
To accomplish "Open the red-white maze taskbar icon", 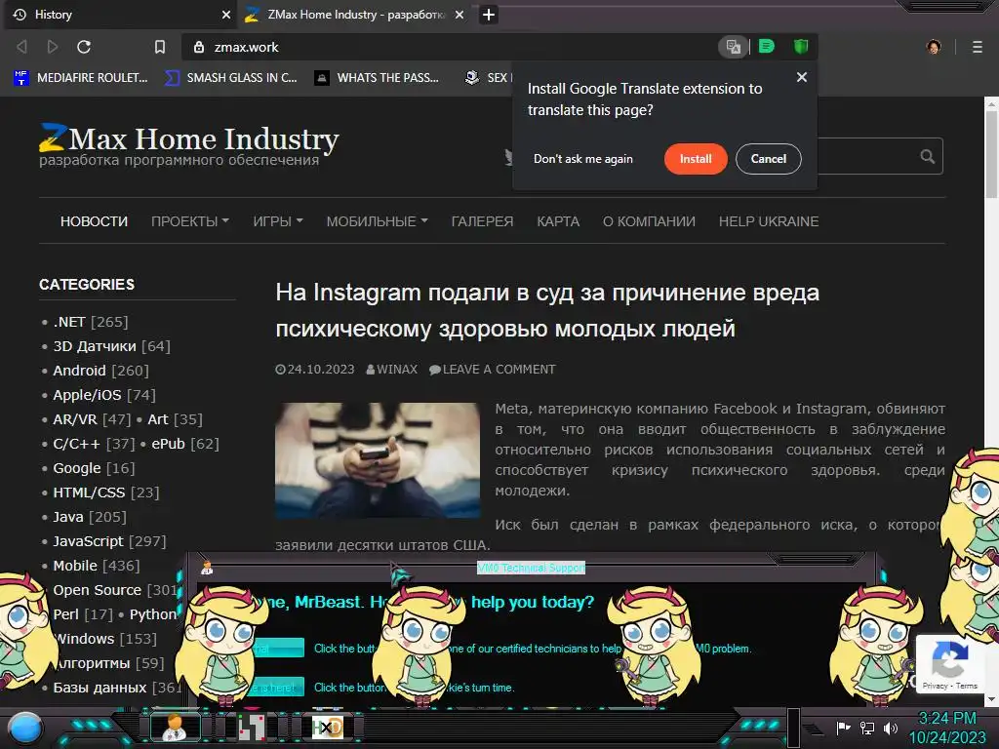I will pos(252,727).
